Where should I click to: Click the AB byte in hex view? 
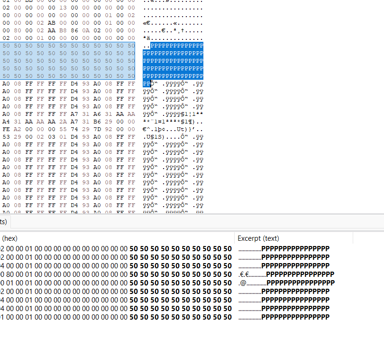[51, 23]
